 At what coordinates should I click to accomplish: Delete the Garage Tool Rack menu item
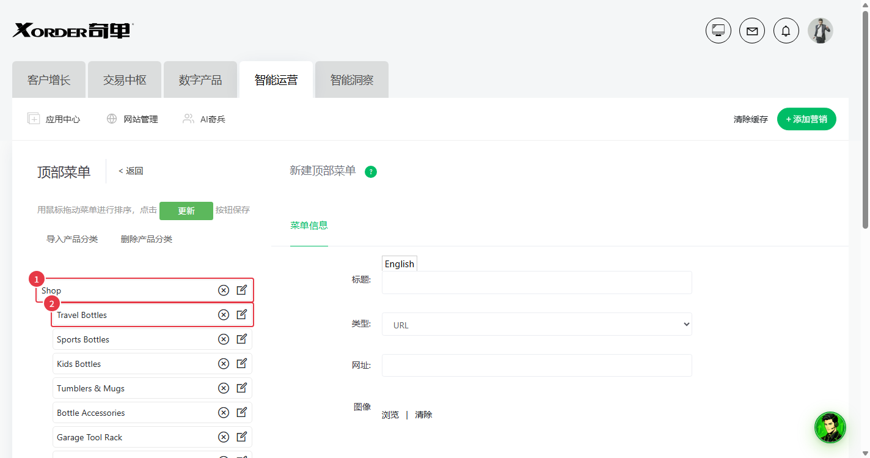(x=224, y=437)
